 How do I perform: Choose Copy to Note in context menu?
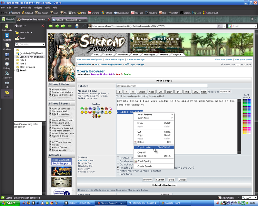coord(154,147)
